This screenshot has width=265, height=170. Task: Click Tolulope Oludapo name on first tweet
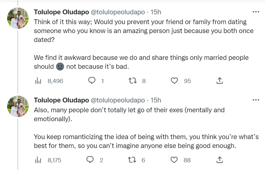(61, 12)
